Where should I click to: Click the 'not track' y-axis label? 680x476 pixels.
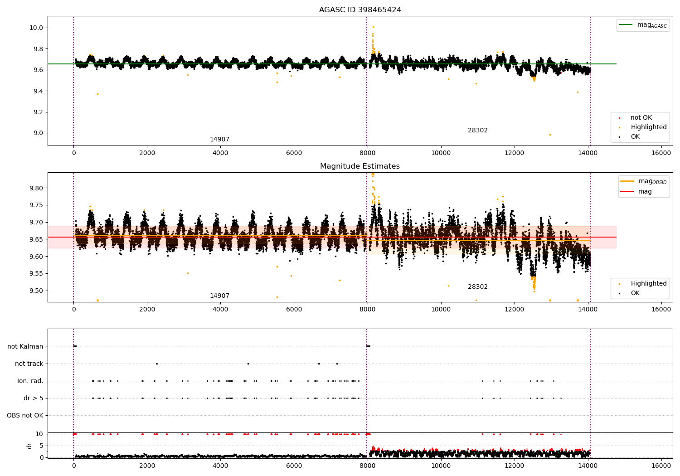point(29,364)
